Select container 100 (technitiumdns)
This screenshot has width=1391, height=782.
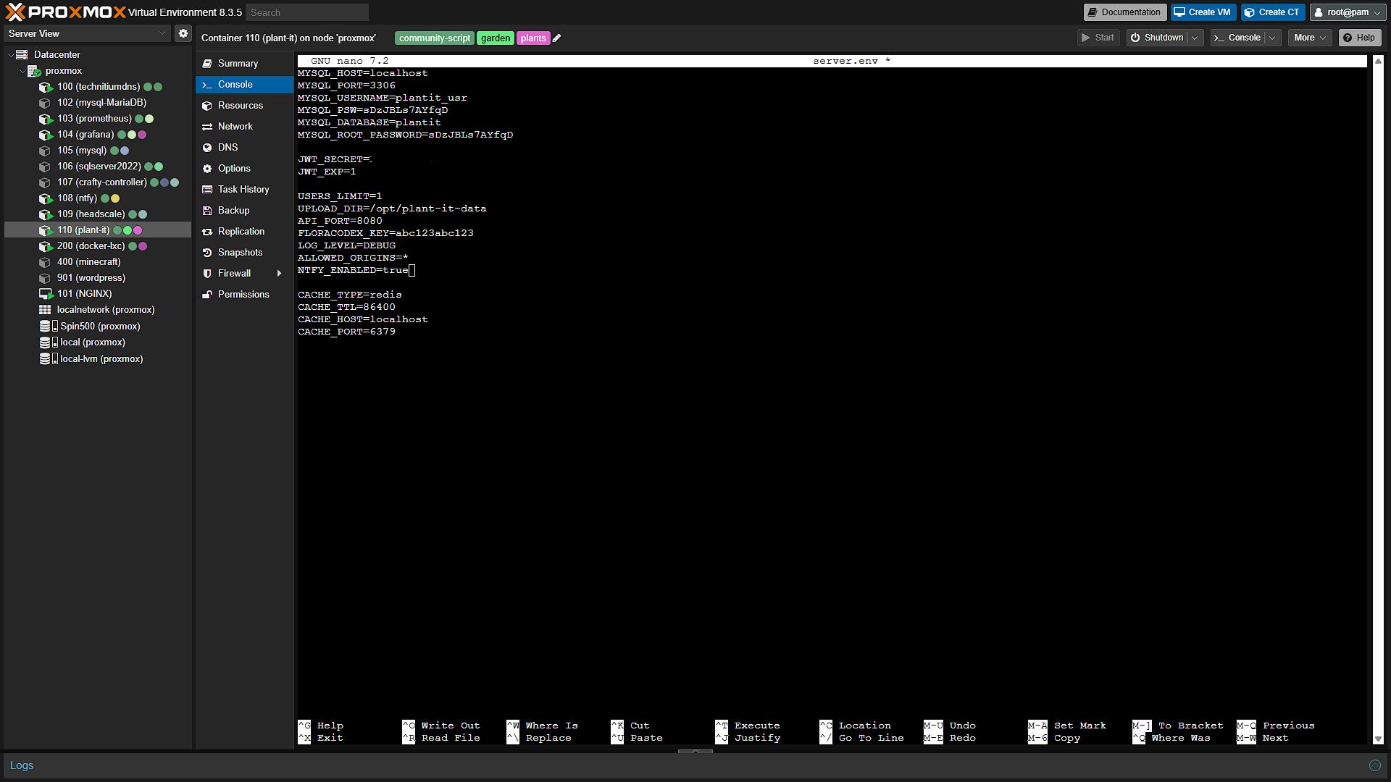(98, 87)
